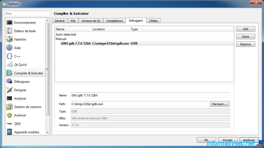Image resolution: width=264 pixels, height=148 pixels.
Task: Open the FakeVim category icon
Action: [9, 39]
